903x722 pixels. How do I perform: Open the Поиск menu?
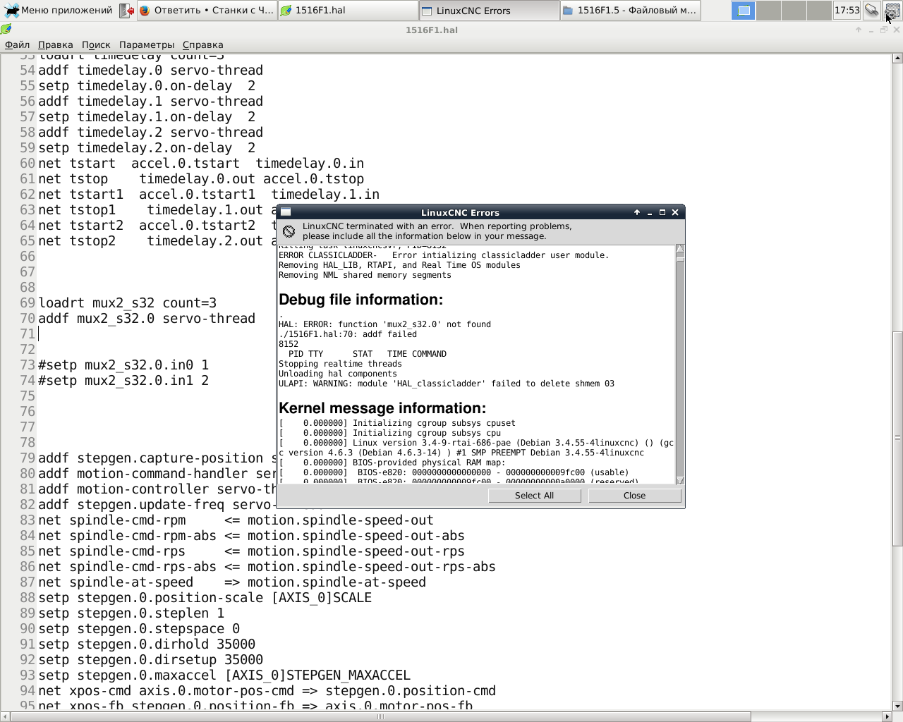(96, 44)
